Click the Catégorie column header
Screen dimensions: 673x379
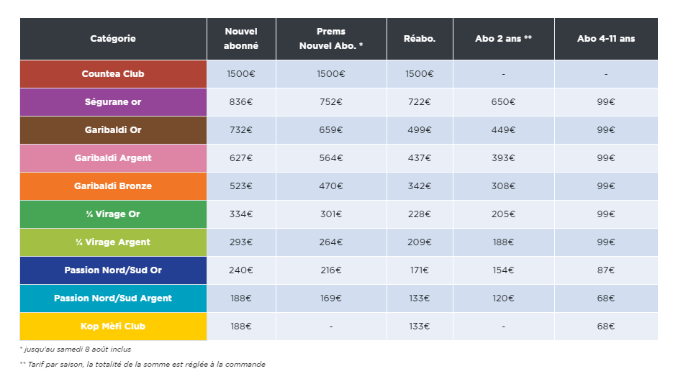coord(113,39)
